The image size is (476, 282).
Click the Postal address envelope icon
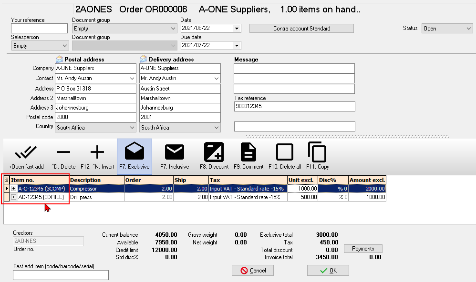[59, 60]
